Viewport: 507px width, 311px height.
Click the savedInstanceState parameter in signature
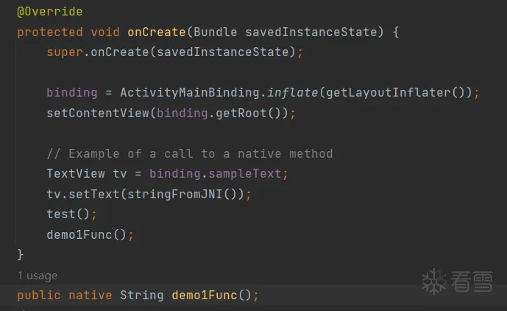click(311, 32)
